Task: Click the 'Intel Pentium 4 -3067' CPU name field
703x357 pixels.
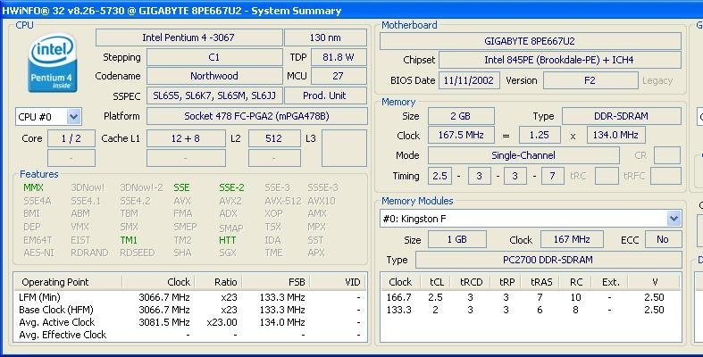Action: click(x=188, y=37)
